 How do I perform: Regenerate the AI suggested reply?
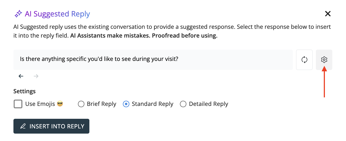click(304, 60)
